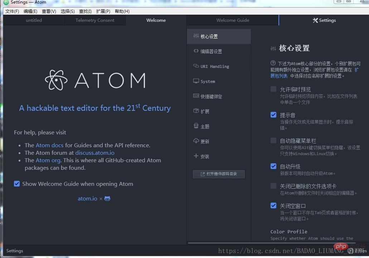369x258 pixels.
Task: Click the keyboard icon for 快捷键绑定
Action: coord(196,96)
